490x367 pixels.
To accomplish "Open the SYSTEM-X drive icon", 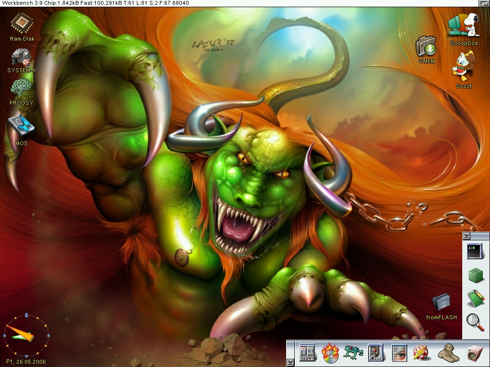I will tap(21, 57).
